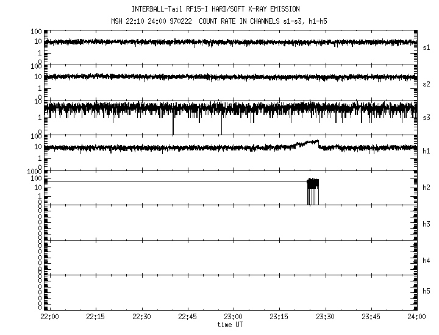Select the 24:00 time tick label
The height and width of the screenshot is (335, 439).
[x=416, y=317]
